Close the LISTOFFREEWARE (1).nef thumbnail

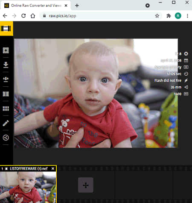click(x=53, y=169)
